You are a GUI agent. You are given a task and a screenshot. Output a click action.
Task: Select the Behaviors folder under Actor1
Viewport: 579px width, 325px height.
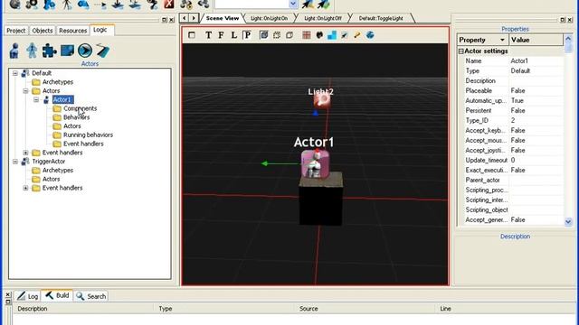coord(76,117)
